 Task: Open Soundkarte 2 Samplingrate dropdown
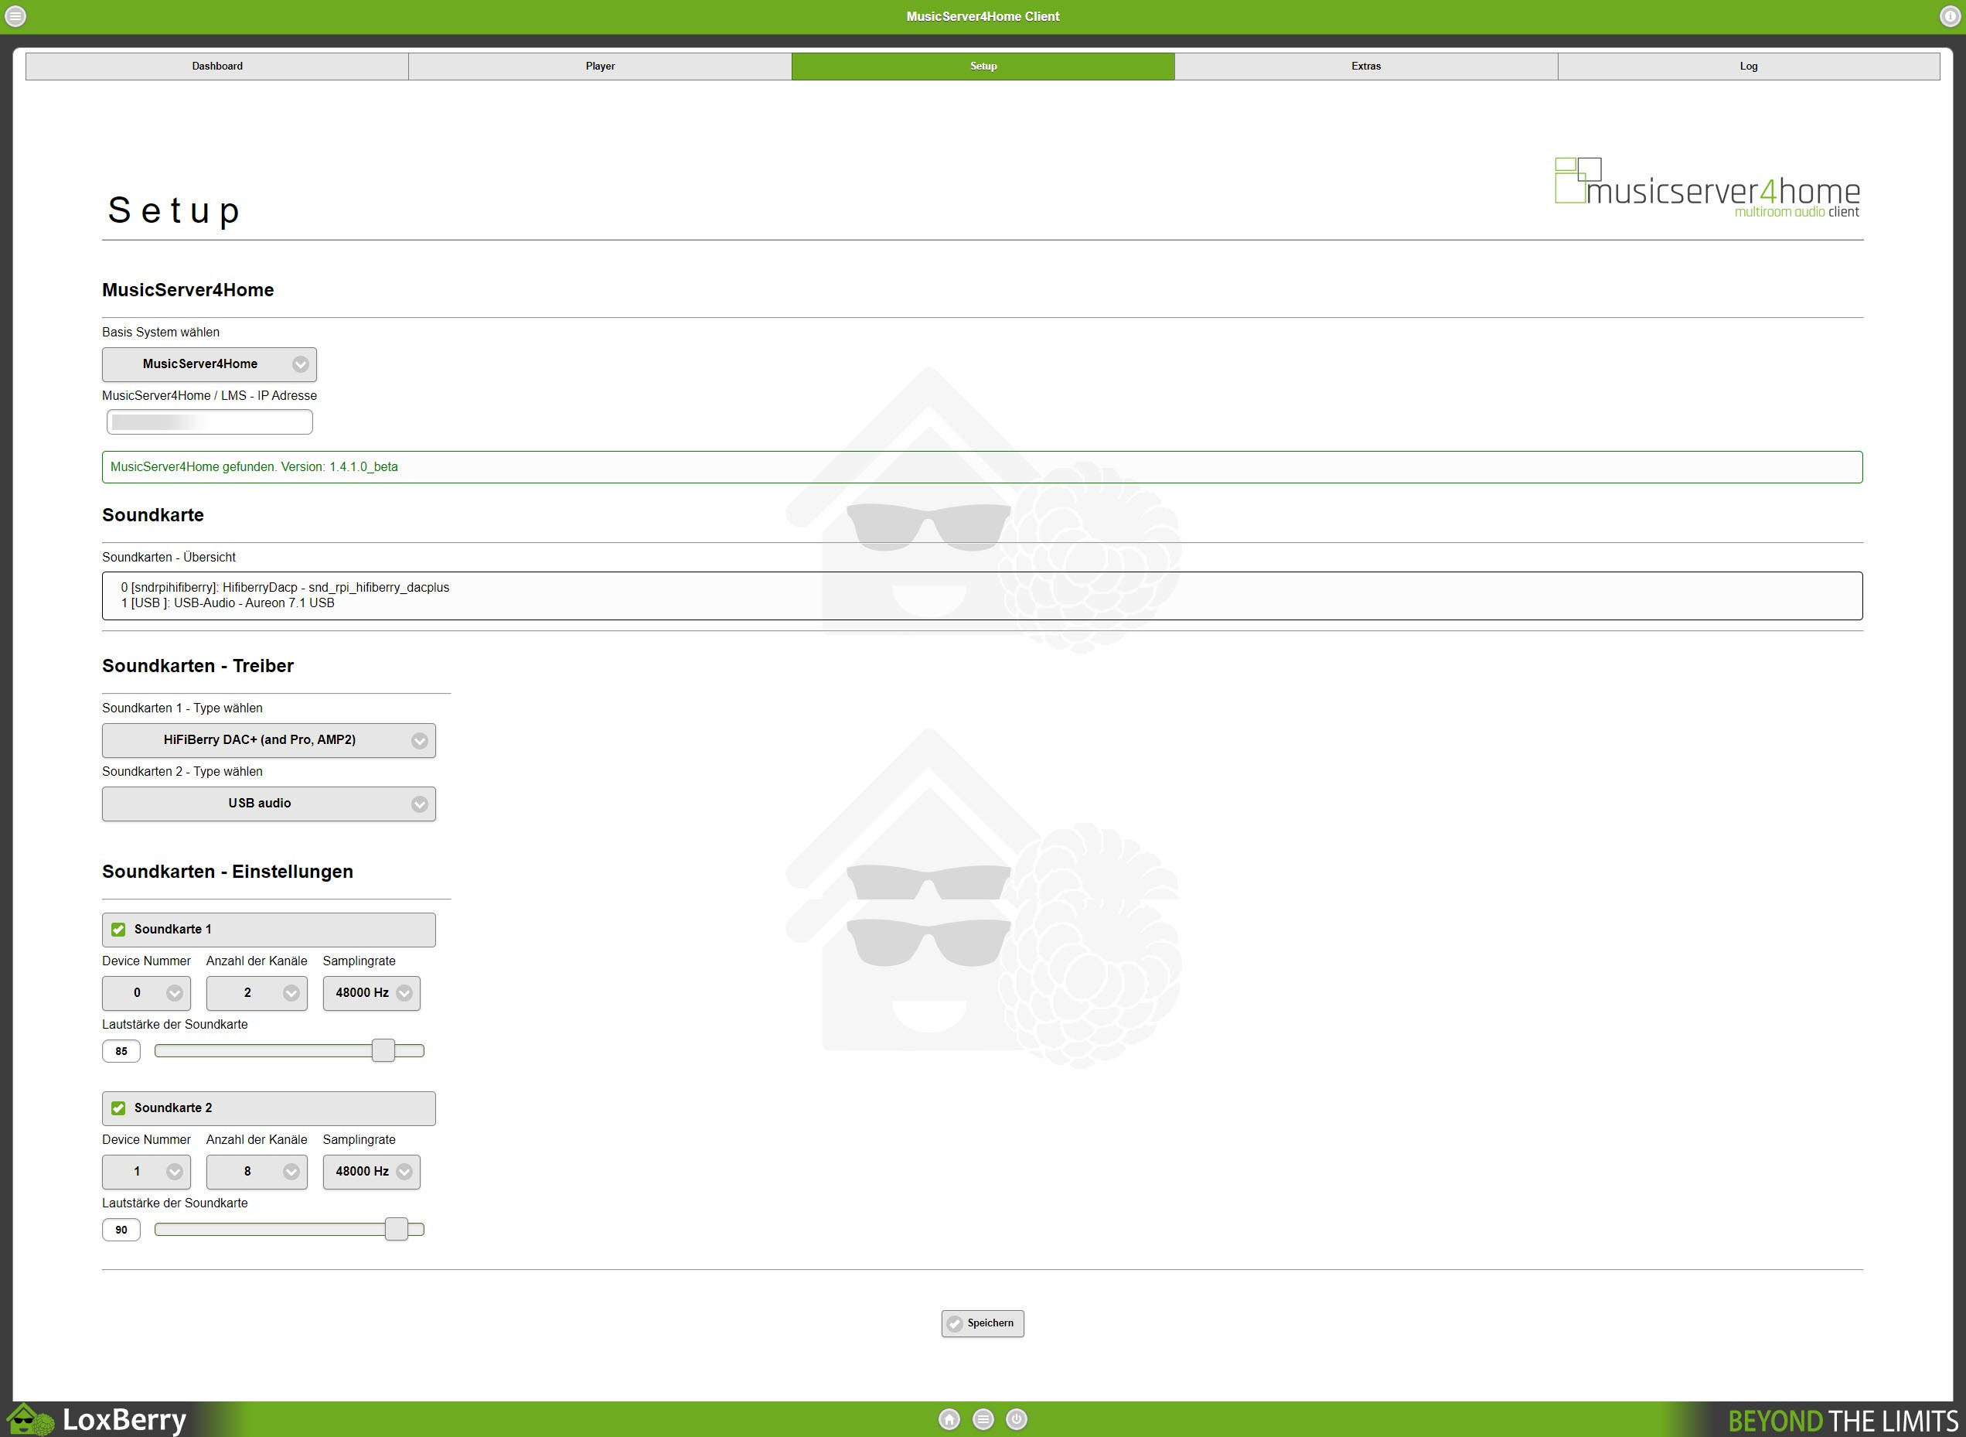pos(371,1172)
